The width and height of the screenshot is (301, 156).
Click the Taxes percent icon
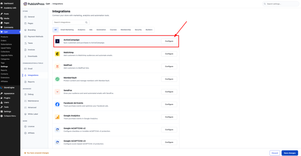[x=25, y=43]
